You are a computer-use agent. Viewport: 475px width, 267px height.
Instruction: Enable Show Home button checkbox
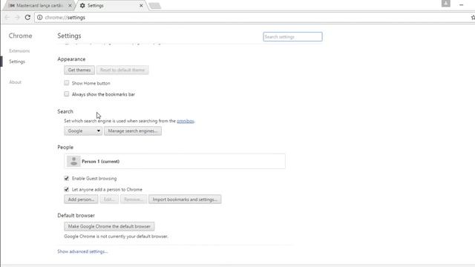click(66, 83)
